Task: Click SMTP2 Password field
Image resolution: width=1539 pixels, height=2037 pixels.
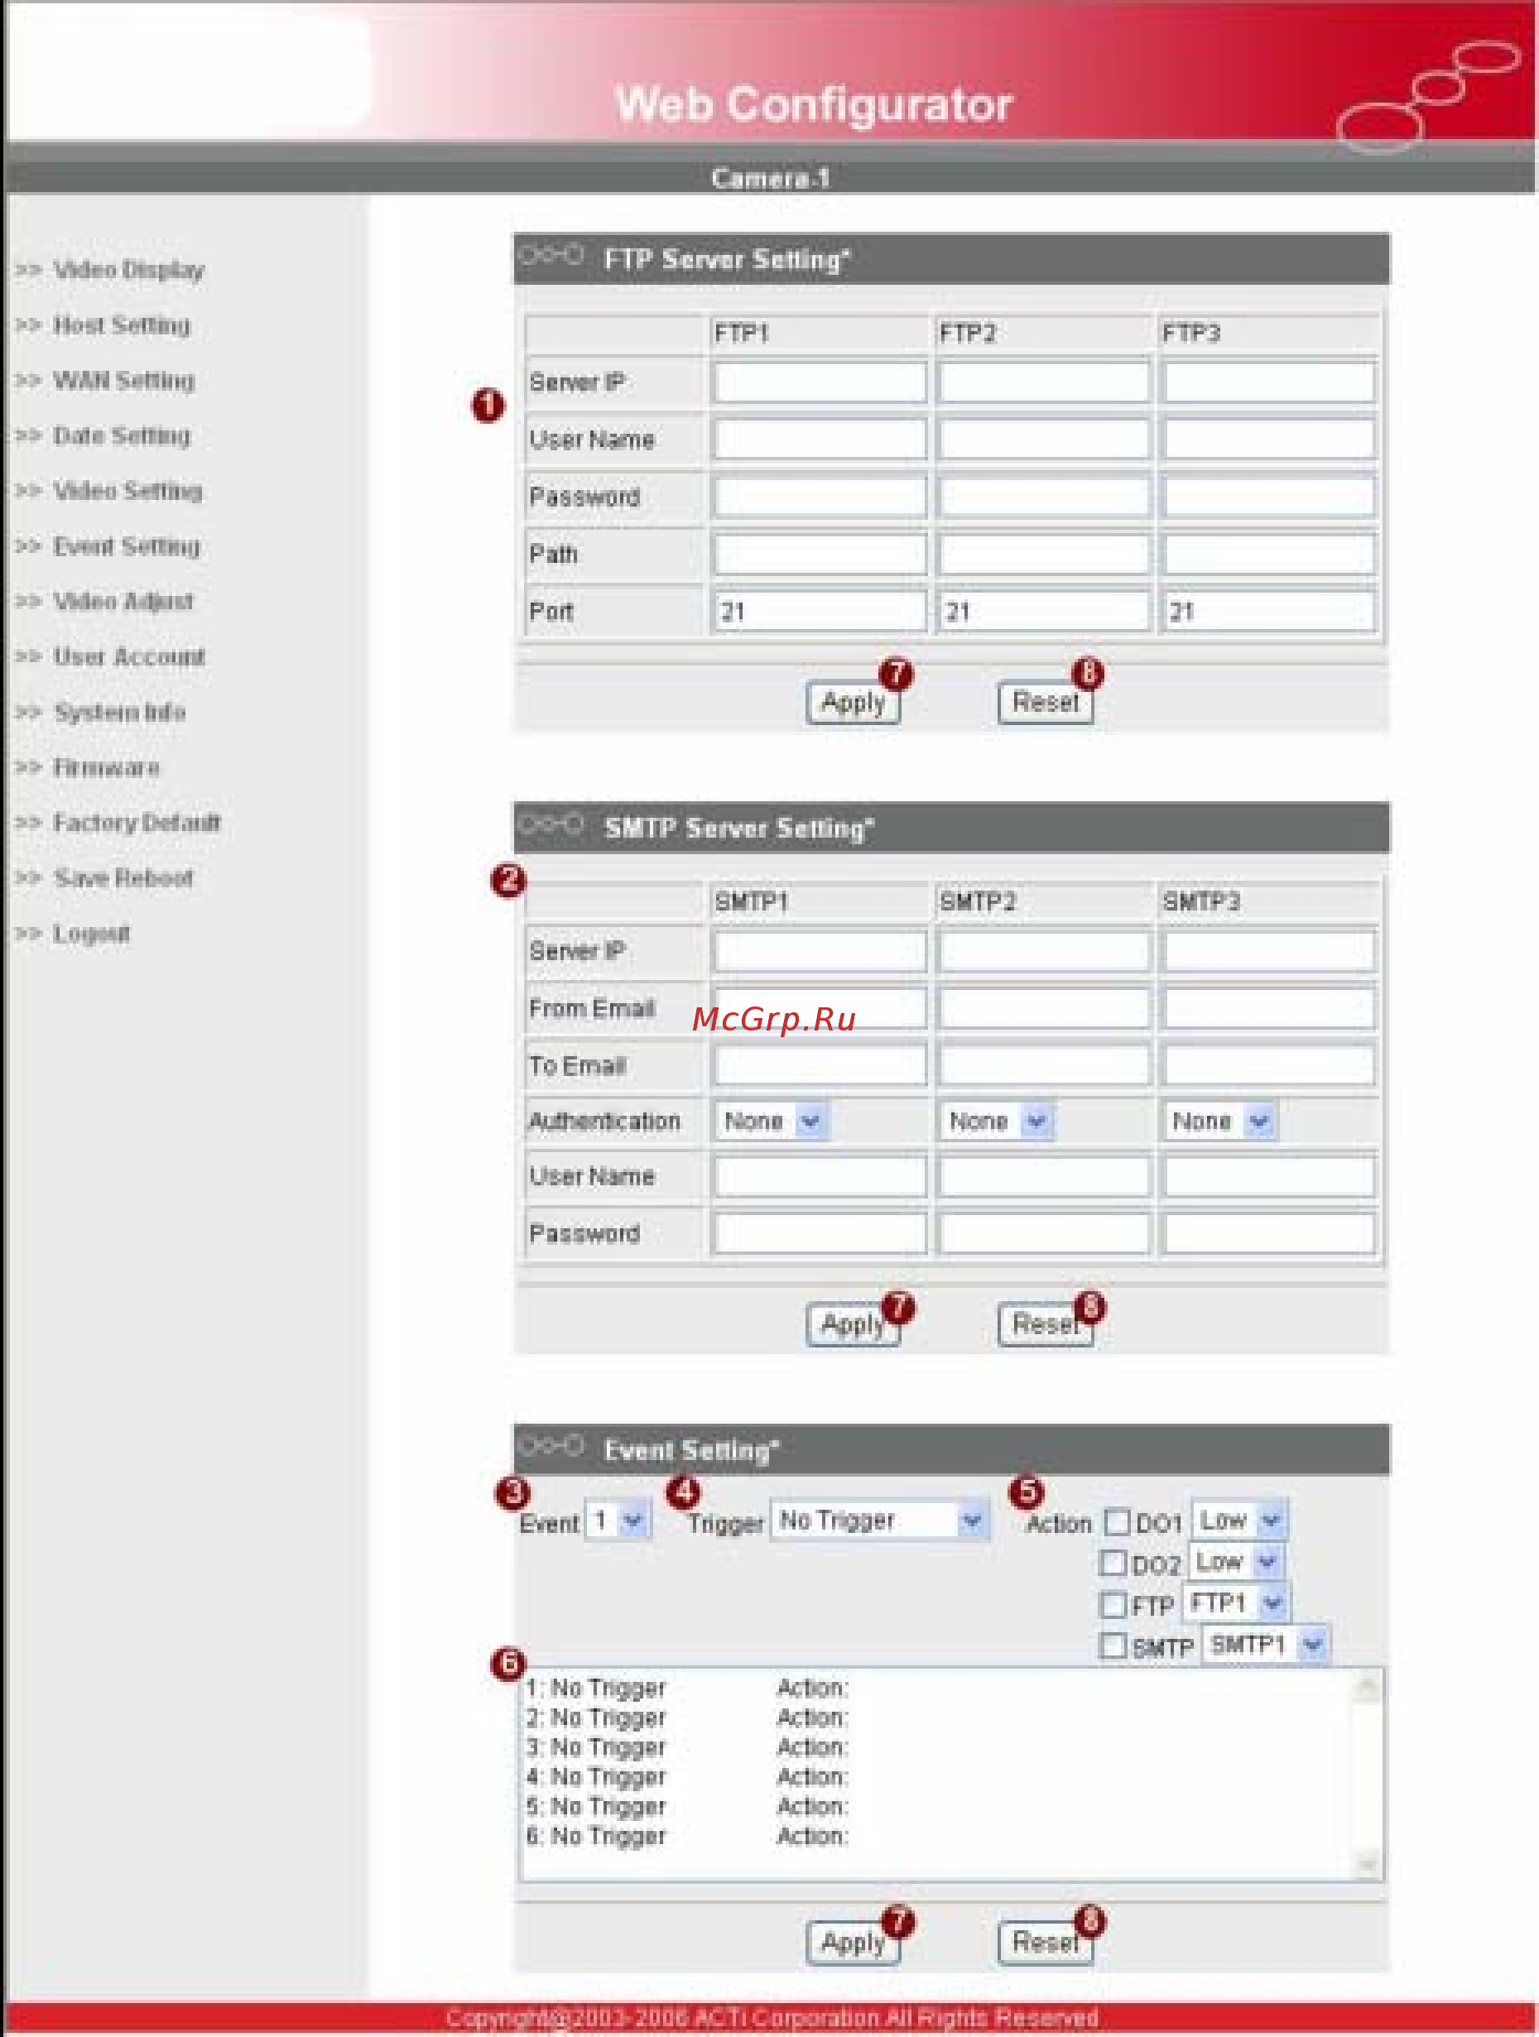Action: click(x=1043, y=1233)
